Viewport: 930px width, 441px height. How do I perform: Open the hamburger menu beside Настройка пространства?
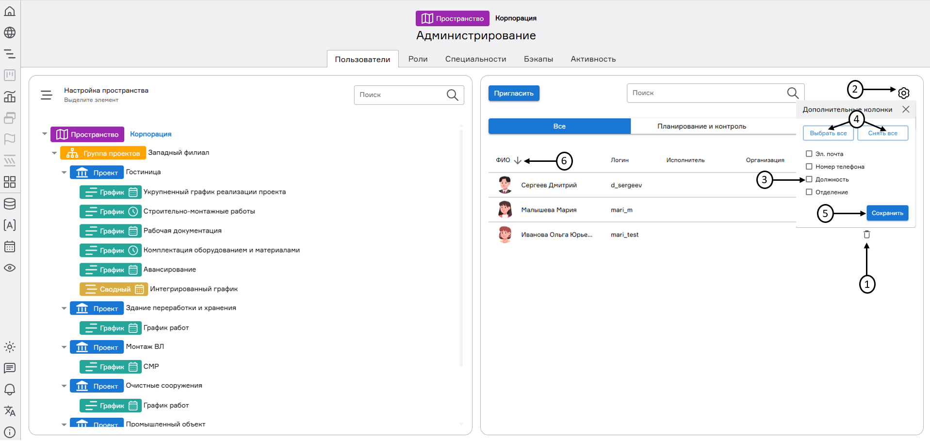(47, 95)
